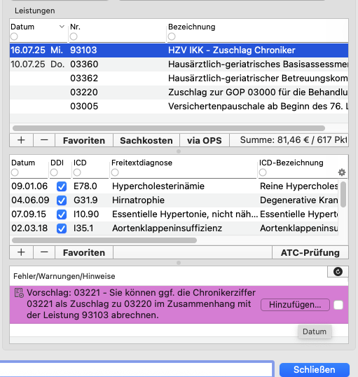
Task: Open diagnosis table settings gear
Action: click(342, 172)
